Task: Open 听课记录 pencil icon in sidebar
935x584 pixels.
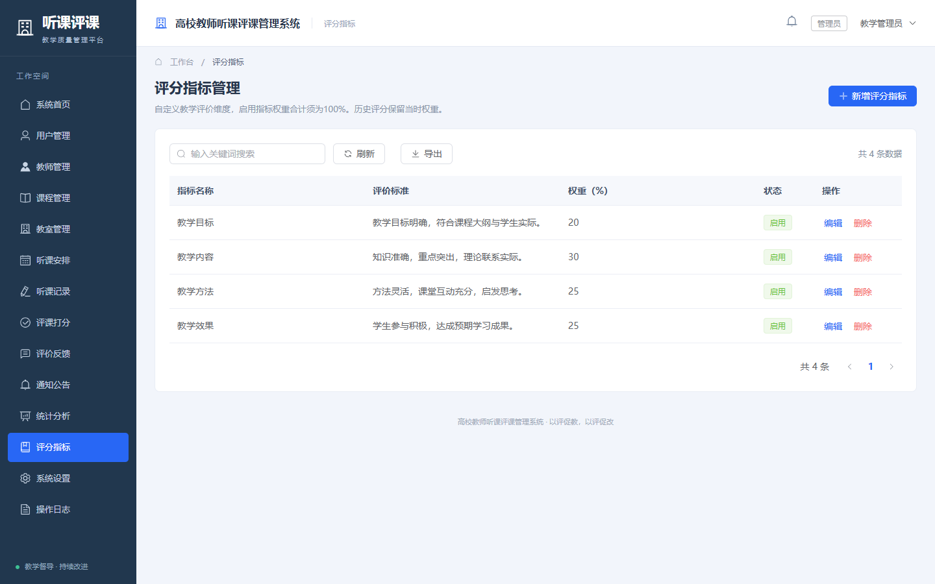Action: [x=25, y=291]
